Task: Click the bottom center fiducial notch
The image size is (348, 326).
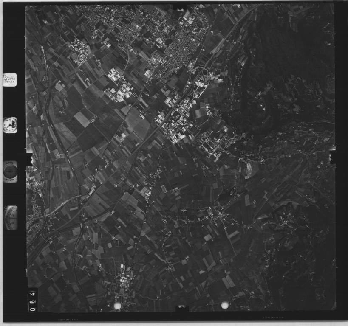Action: tap(182, 308)
